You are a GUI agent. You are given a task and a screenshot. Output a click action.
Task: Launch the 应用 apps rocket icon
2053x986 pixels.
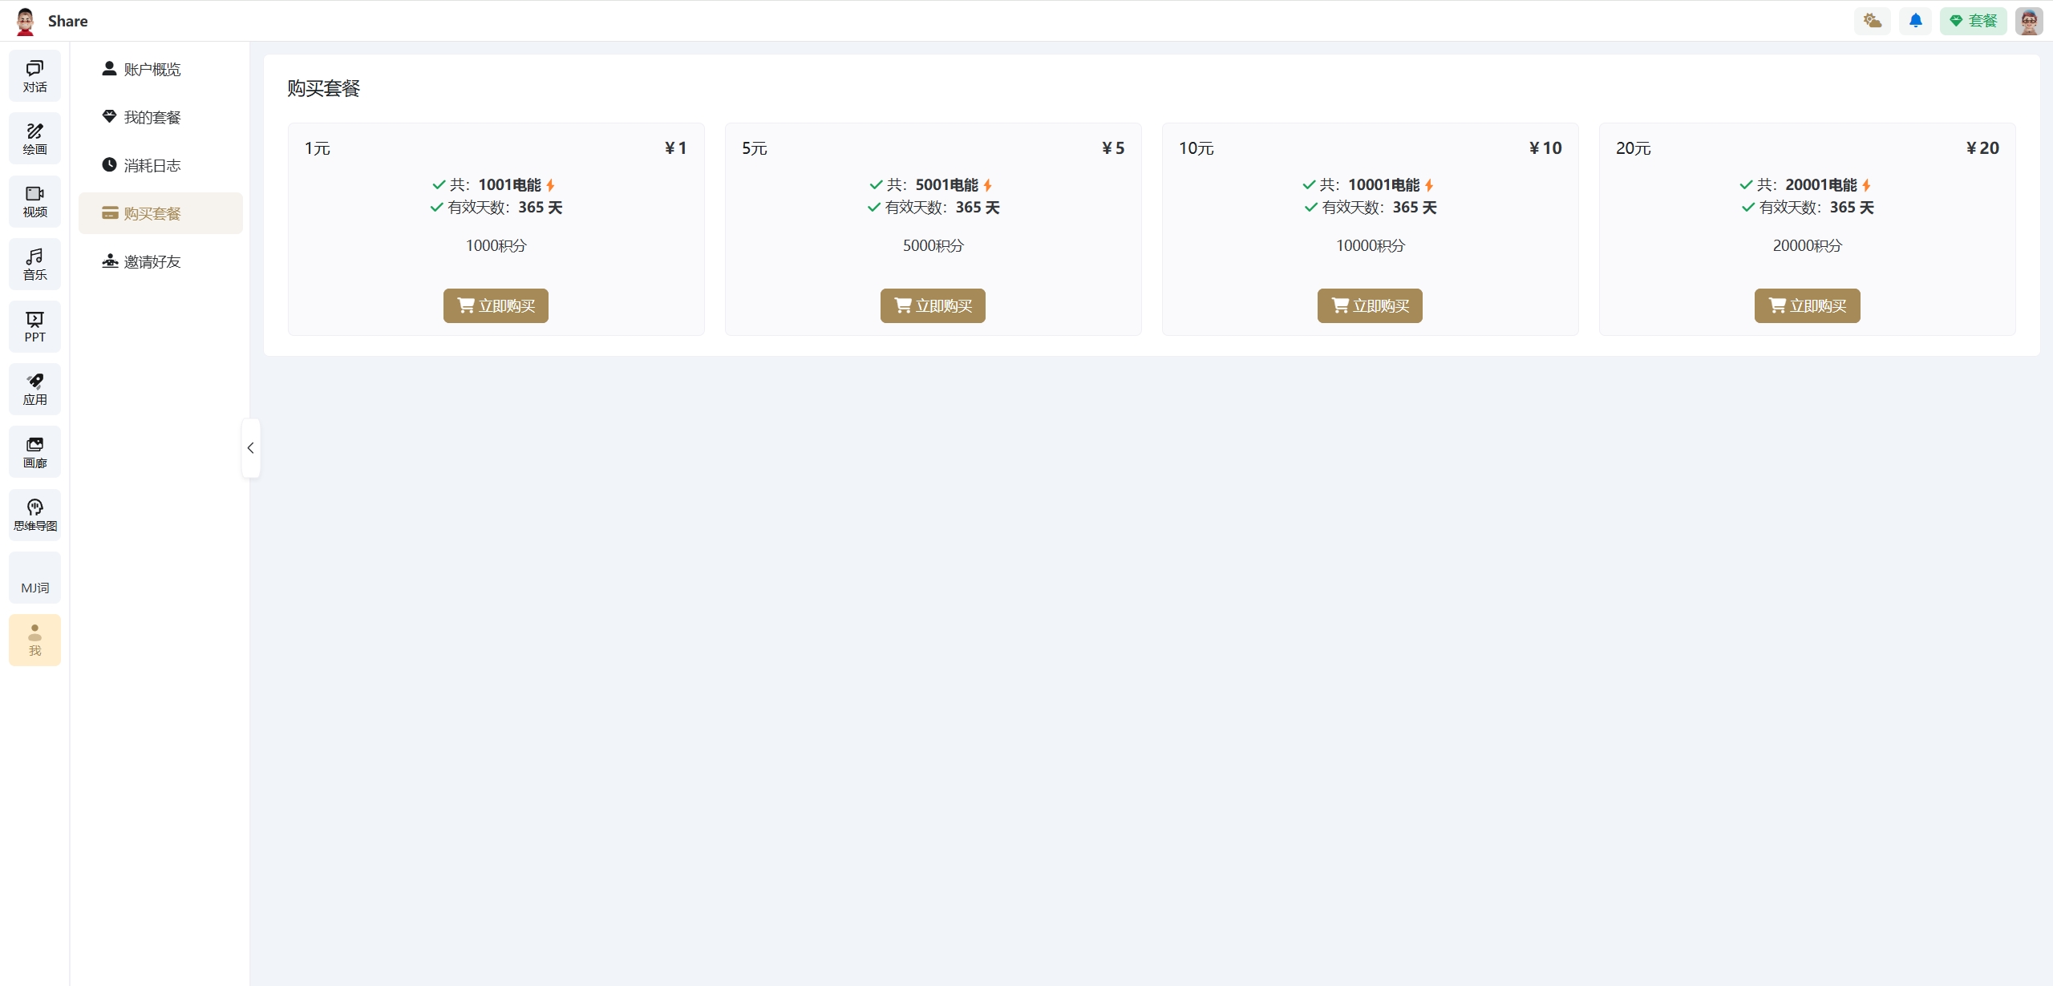34,389
